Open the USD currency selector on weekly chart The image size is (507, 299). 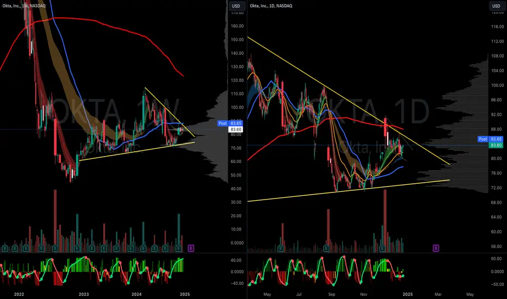(236, 6)
